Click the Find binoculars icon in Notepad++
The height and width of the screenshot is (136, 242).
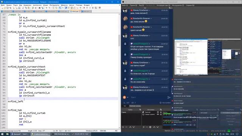coord(39,8)
